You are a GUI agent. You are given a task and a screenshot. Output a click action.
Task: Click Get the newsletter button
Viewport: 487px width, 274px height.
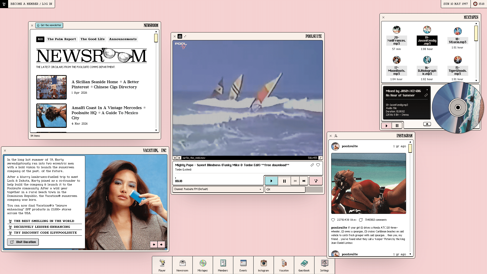[49, 25]
